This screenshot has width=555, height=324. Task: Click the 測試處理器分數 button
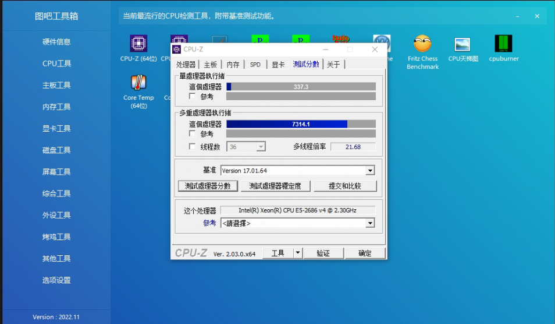click(208, 186)
